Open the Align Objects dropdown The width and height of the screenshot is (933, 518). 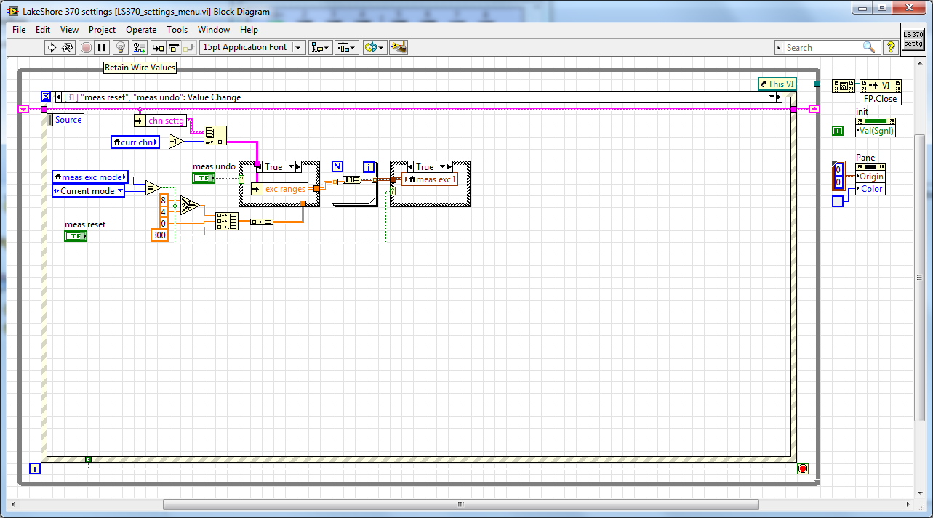point(320,47)
